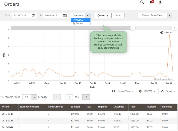Switch chart to Quantity
This screenshot has width=178, height=131.
(103, 16)
